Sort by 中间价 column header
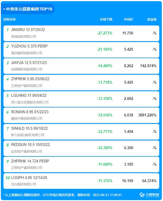 point(129,19)
